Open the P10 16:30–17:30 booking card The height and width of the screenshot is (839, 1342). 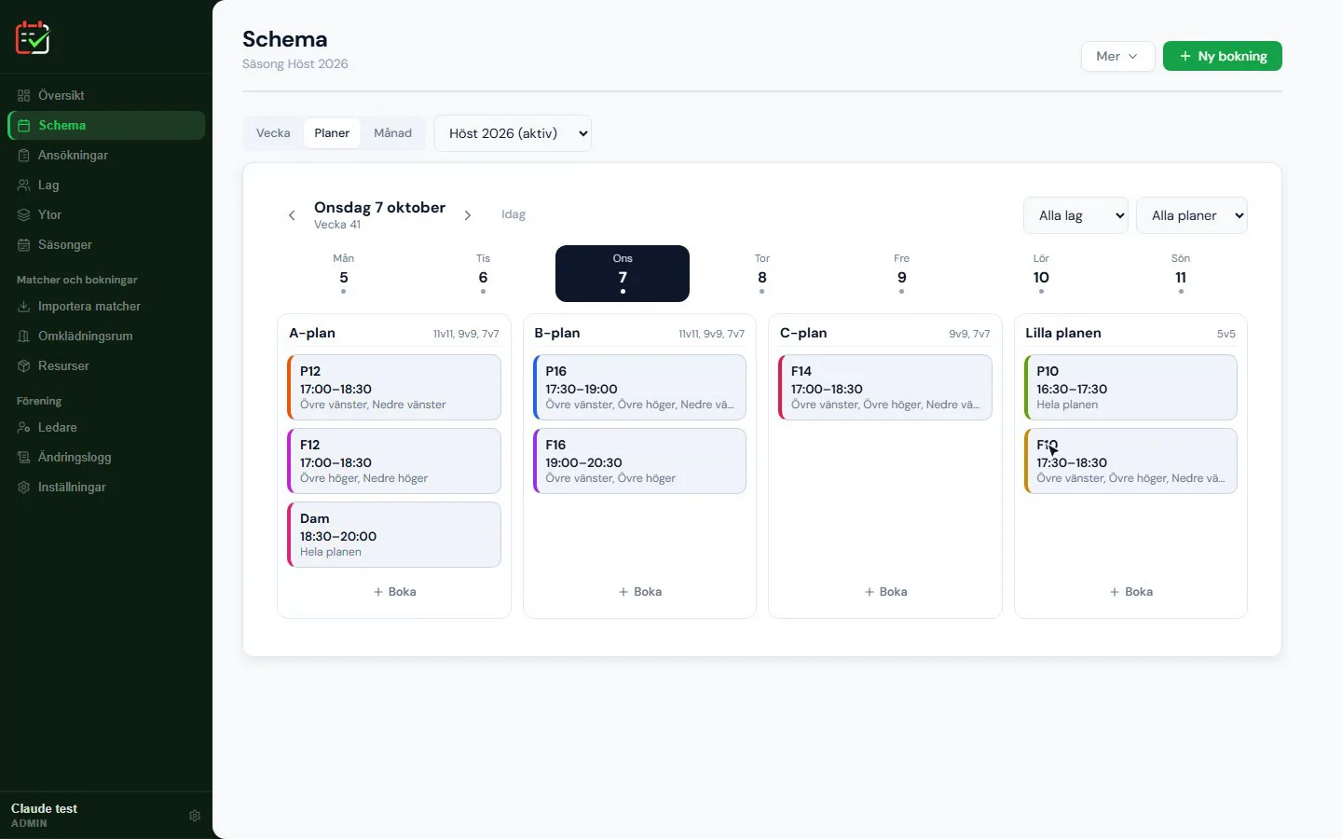(1130, 387)
